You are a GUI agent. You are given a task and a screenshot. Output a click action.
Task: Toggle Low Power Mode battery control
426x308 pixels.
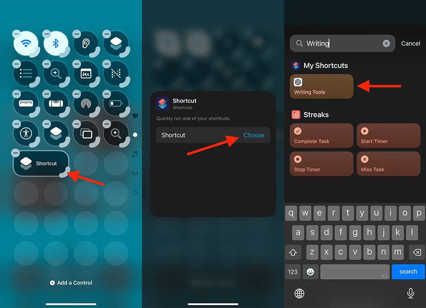pos(116,104)
